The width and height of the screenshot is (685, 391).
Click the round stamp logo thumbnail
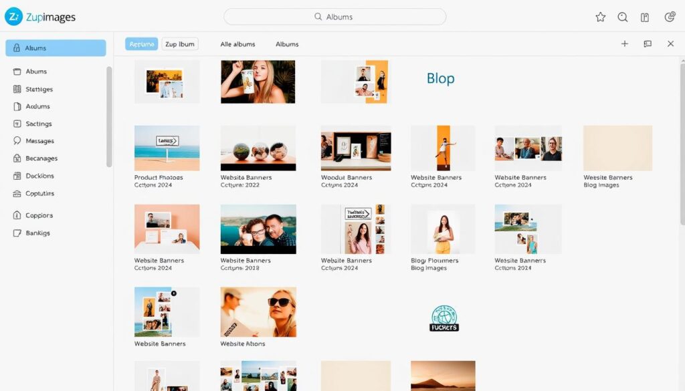(444, 318)
